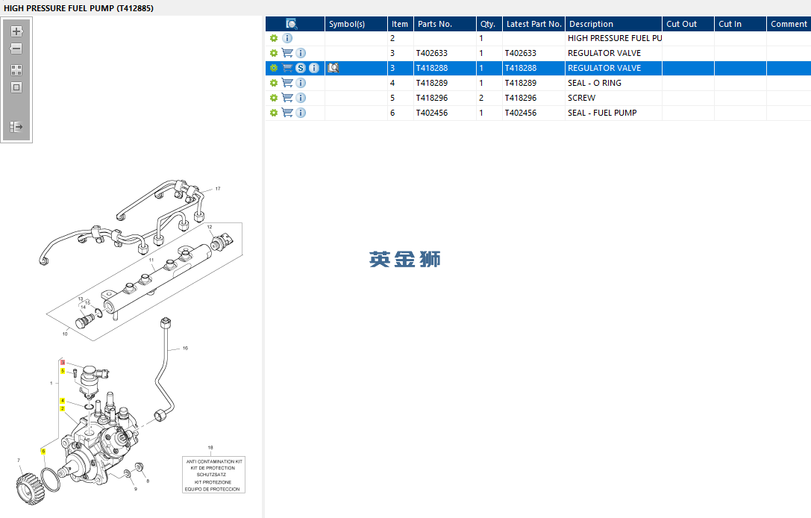Fit diagram to window with square icon

16,87
